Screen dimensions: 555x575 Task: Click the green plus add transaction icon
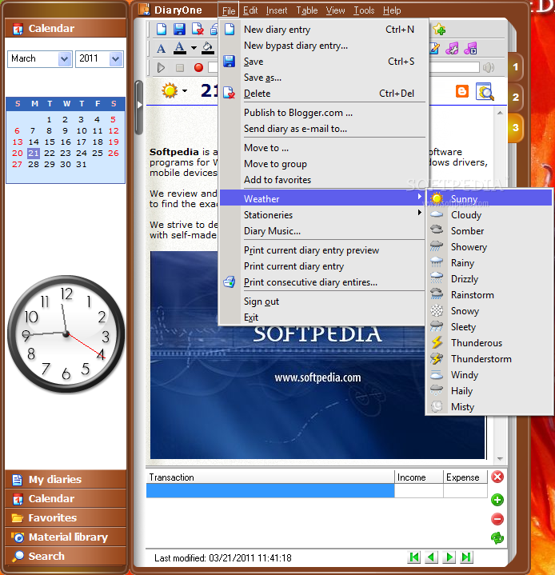tap(497, 500)
